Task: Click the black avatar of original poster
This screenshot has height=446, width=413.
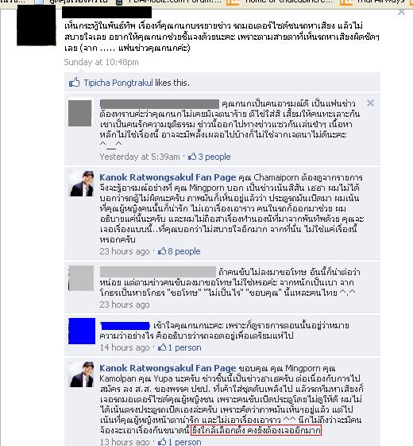Action: pyautogui.click(x=37, y=25)
